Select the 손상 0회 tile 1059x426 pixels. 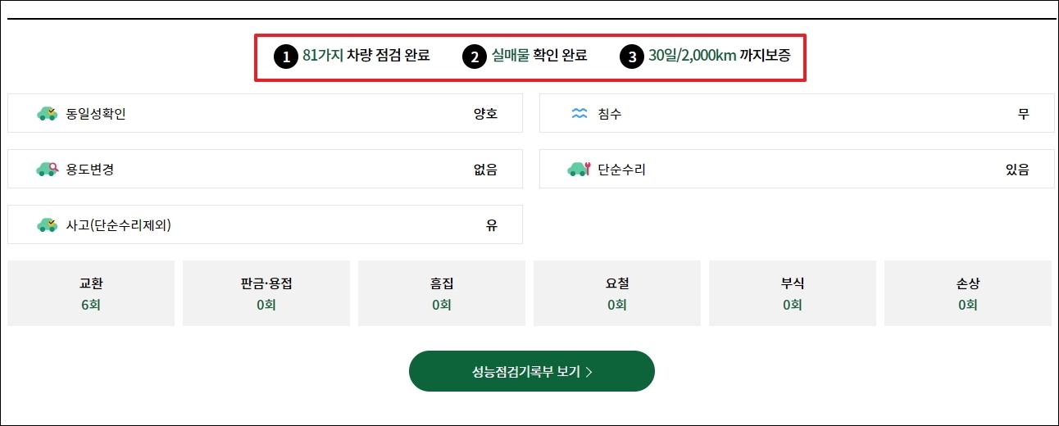click(x=968, y=293)
